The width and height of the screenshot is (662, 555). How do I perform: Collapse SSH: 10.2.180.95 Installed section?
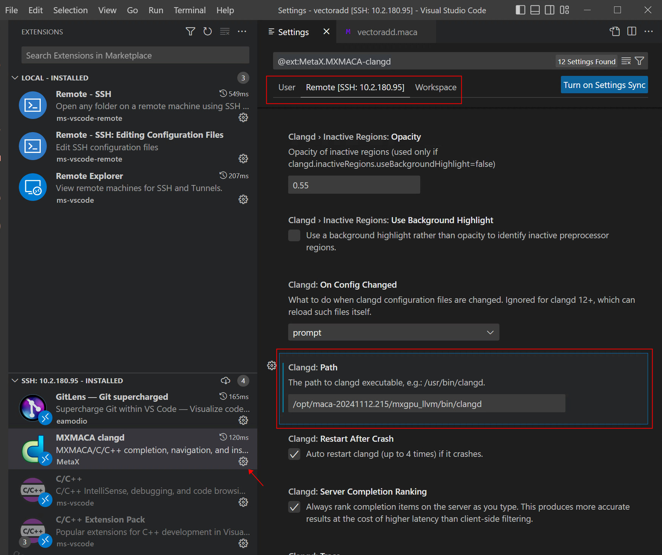coord(15,381)
